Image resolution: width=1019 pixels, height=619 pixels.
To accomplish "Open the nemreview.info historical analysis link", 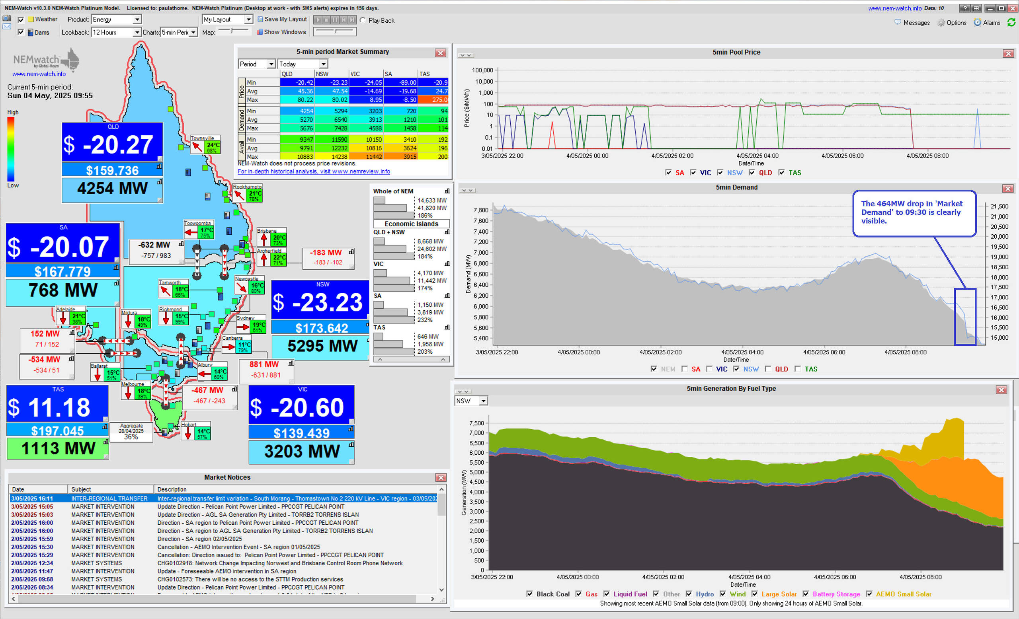I will [314, 171].
